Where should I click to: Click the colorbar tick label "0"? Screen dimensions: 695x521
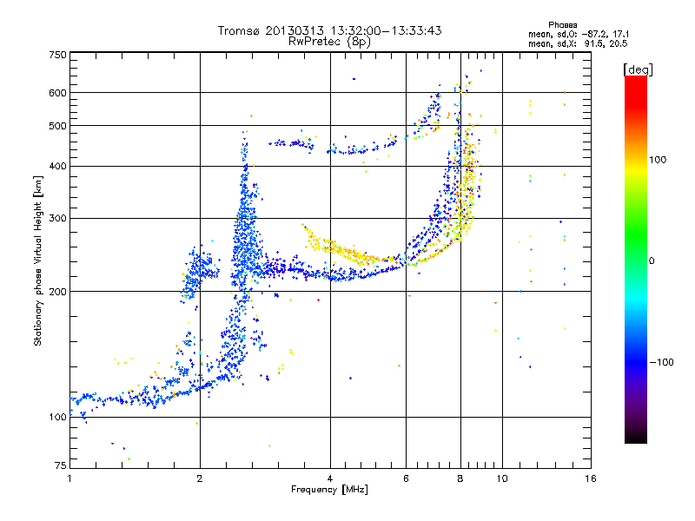pyautogui.click(x=652, y=261)
